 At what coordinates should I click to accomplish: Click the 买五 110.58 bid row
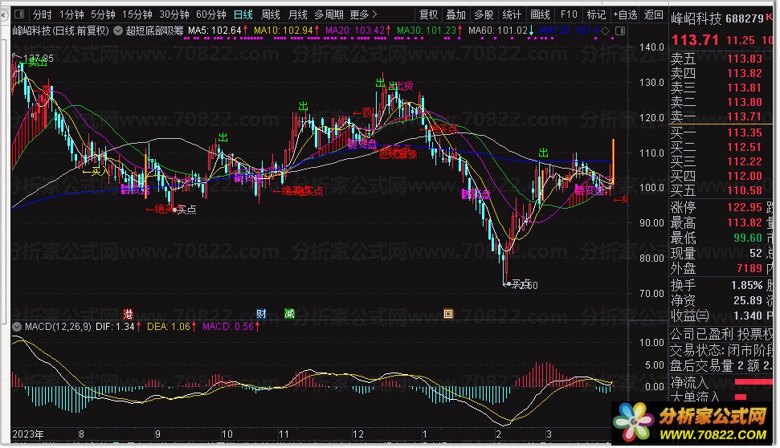[717, 190]
